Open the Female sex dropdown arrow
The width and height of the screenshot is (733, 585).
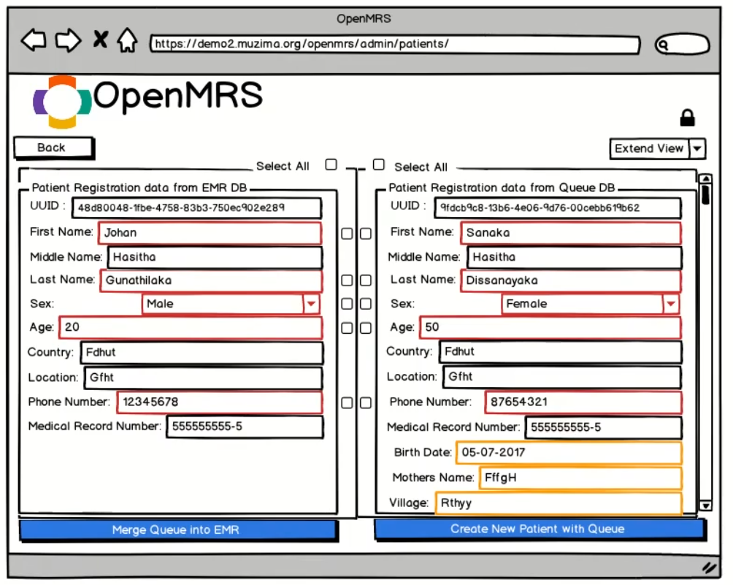coord(671,304)
